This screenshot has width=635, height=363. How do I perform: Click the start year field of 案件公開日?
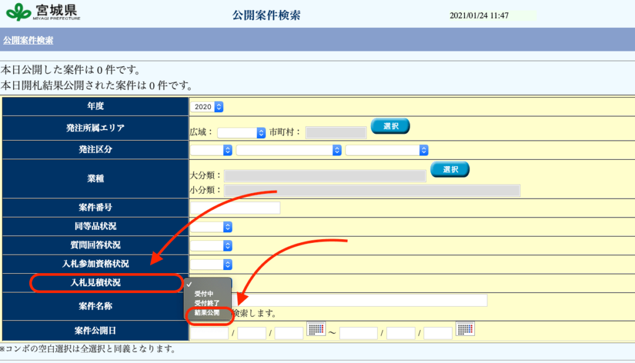tap(209, 333)
